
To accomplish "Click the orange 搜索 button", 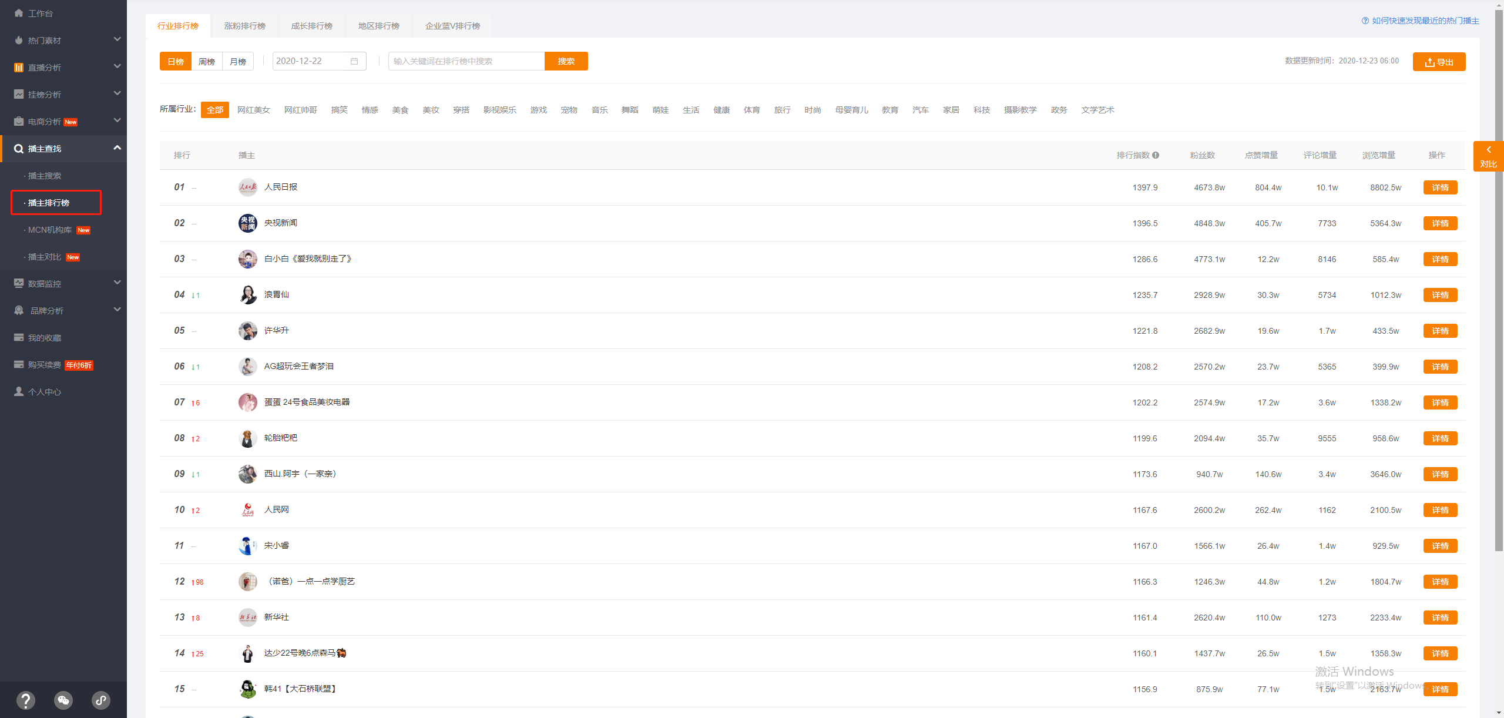I will (566, 61).
